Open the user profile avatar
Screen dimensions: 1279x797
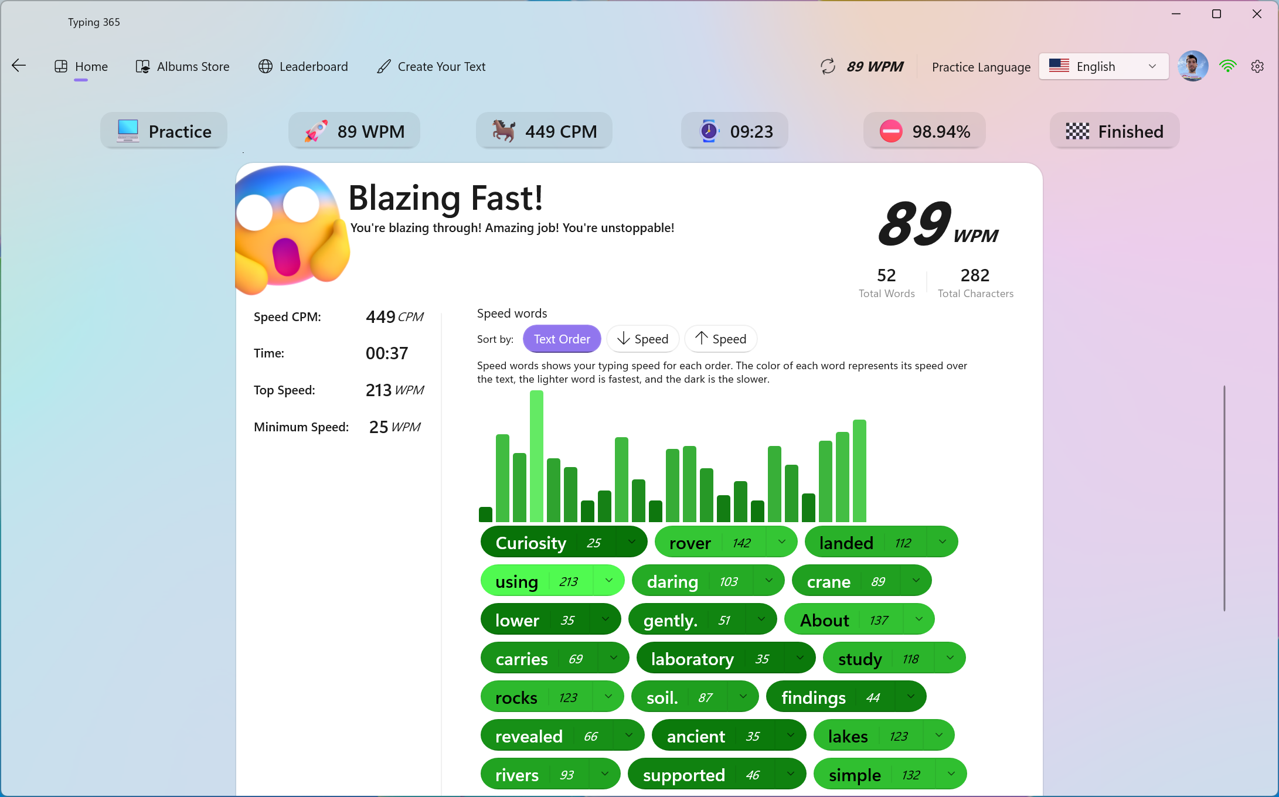pos(1193,66)
